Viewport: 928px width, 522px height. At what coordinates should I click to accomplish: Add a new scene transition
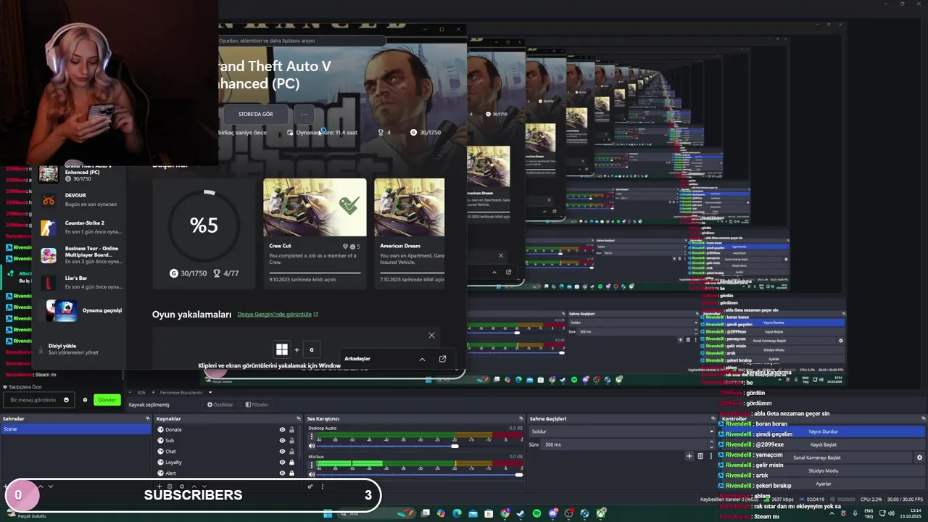point(689,456)
